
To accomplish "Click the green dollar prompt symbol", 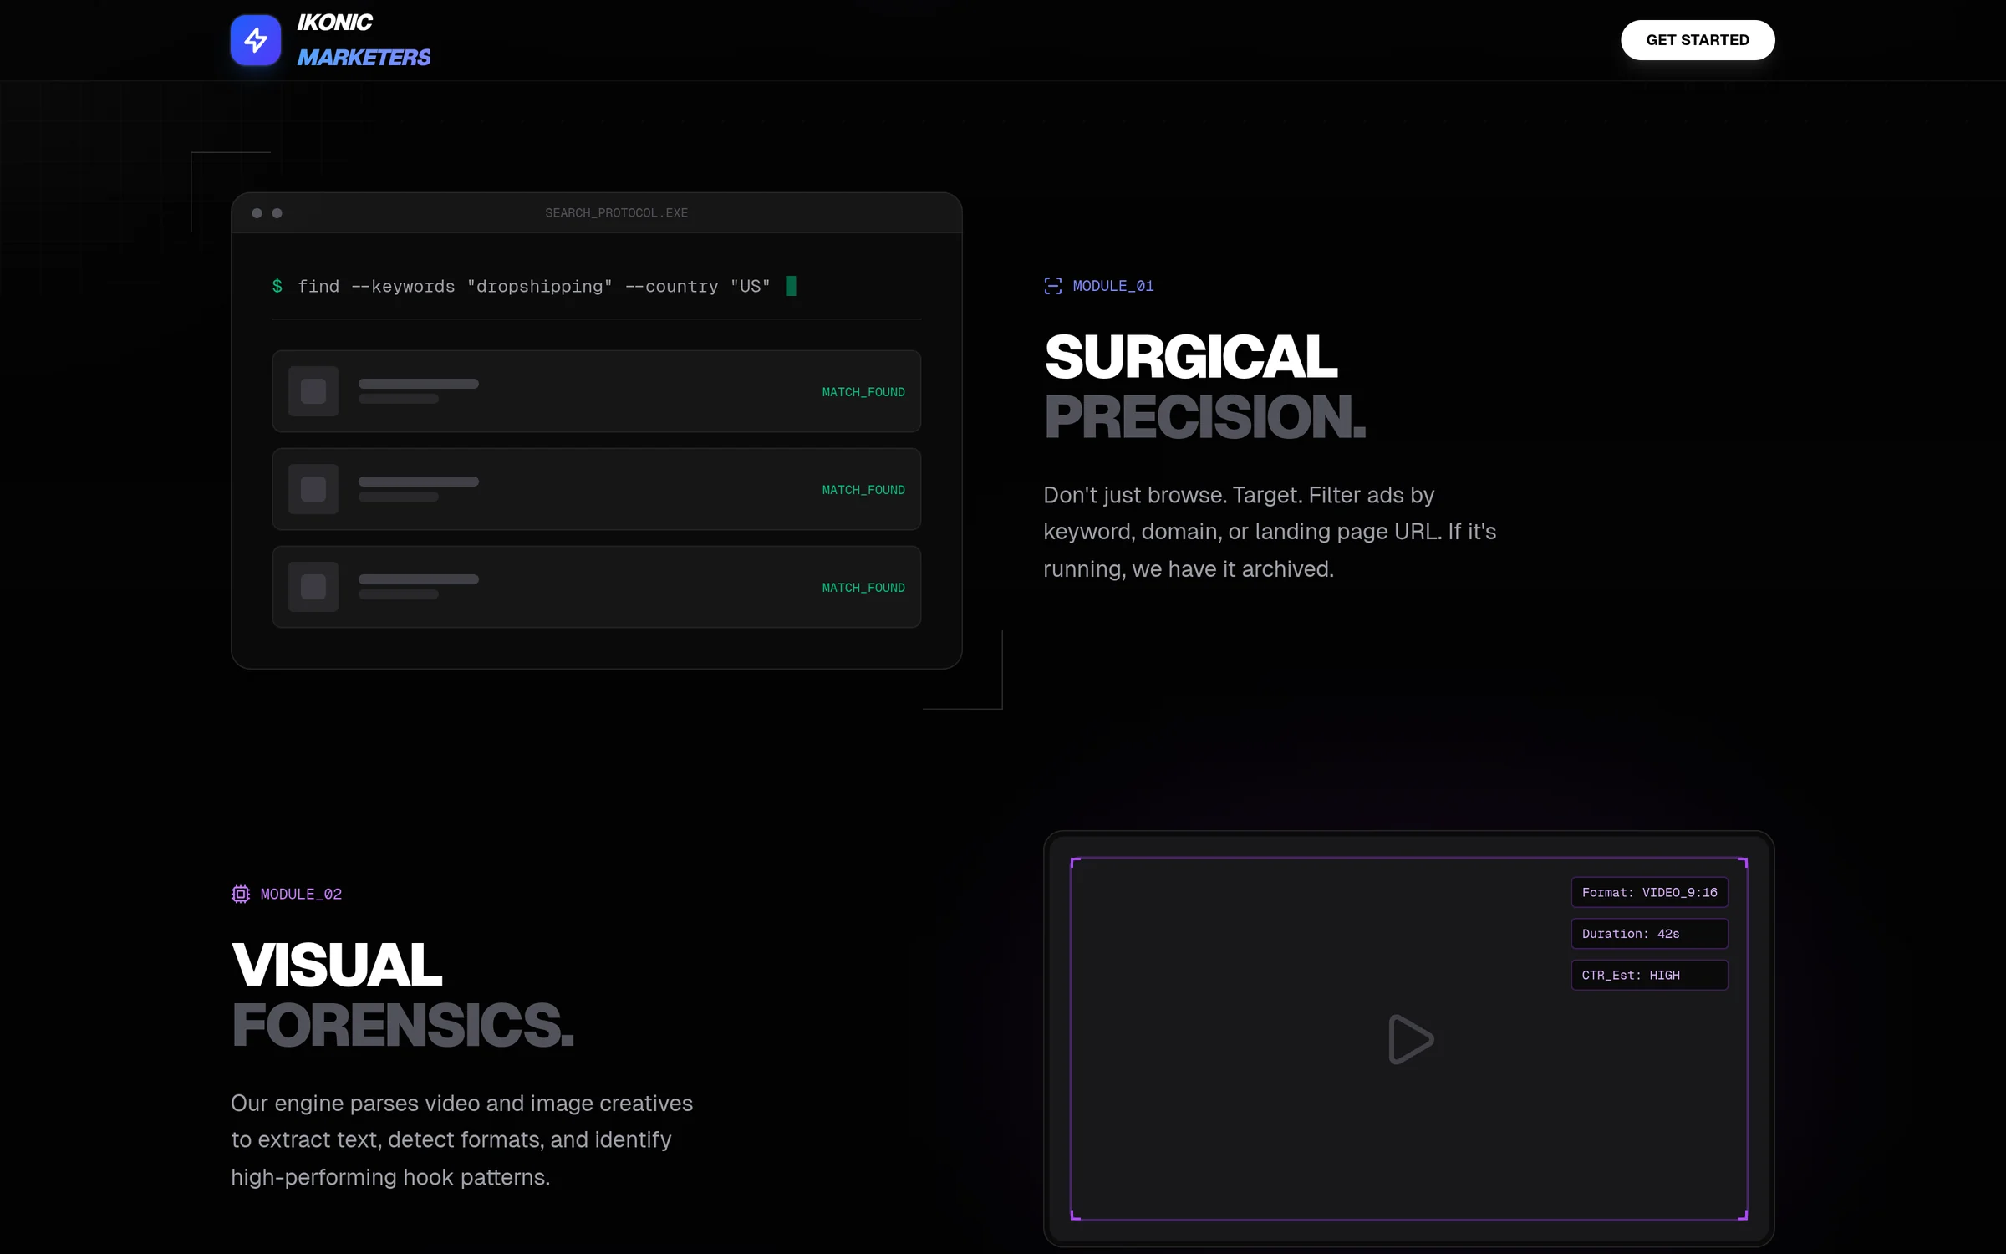I will 277,287.
